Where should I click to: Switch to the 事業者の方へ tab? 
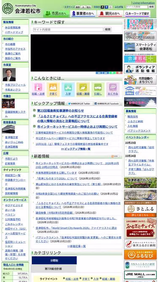[83, 14]
